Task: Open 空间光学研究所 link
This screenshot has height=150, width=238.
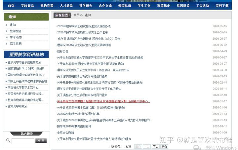Action: [18, 106]
